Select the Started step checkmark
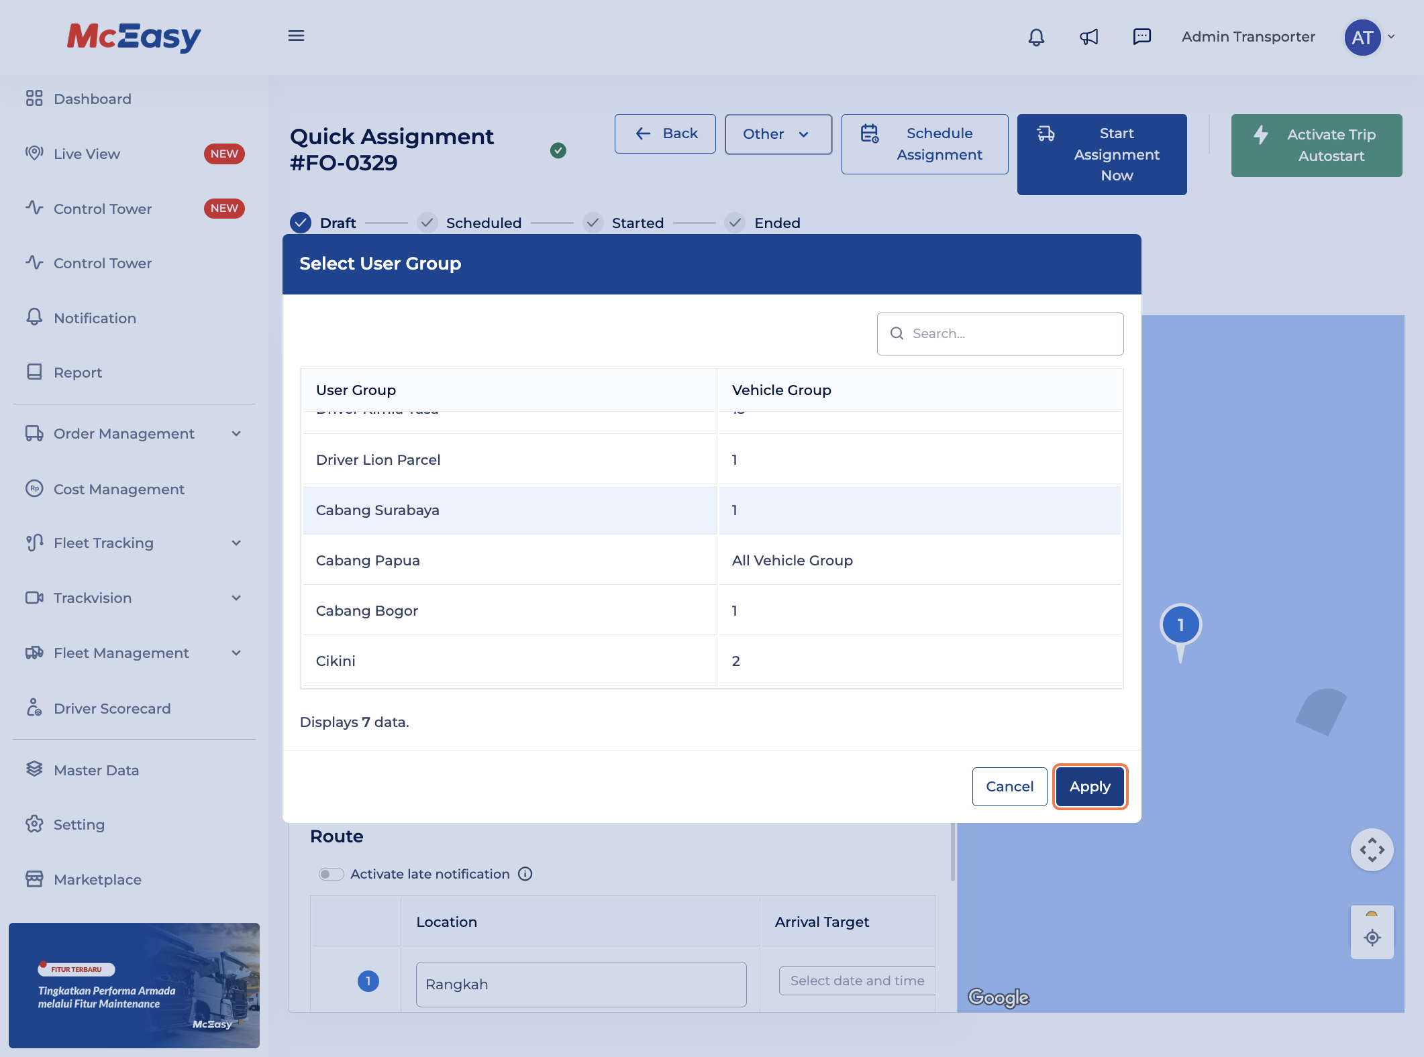Screen dimensions: 1424x1057 click(x=593, y=223)
